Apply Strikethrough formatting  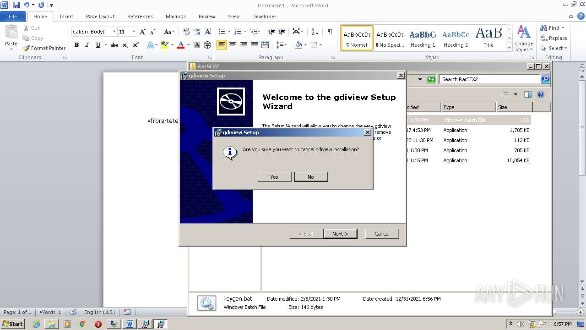[x=114, y=45]
